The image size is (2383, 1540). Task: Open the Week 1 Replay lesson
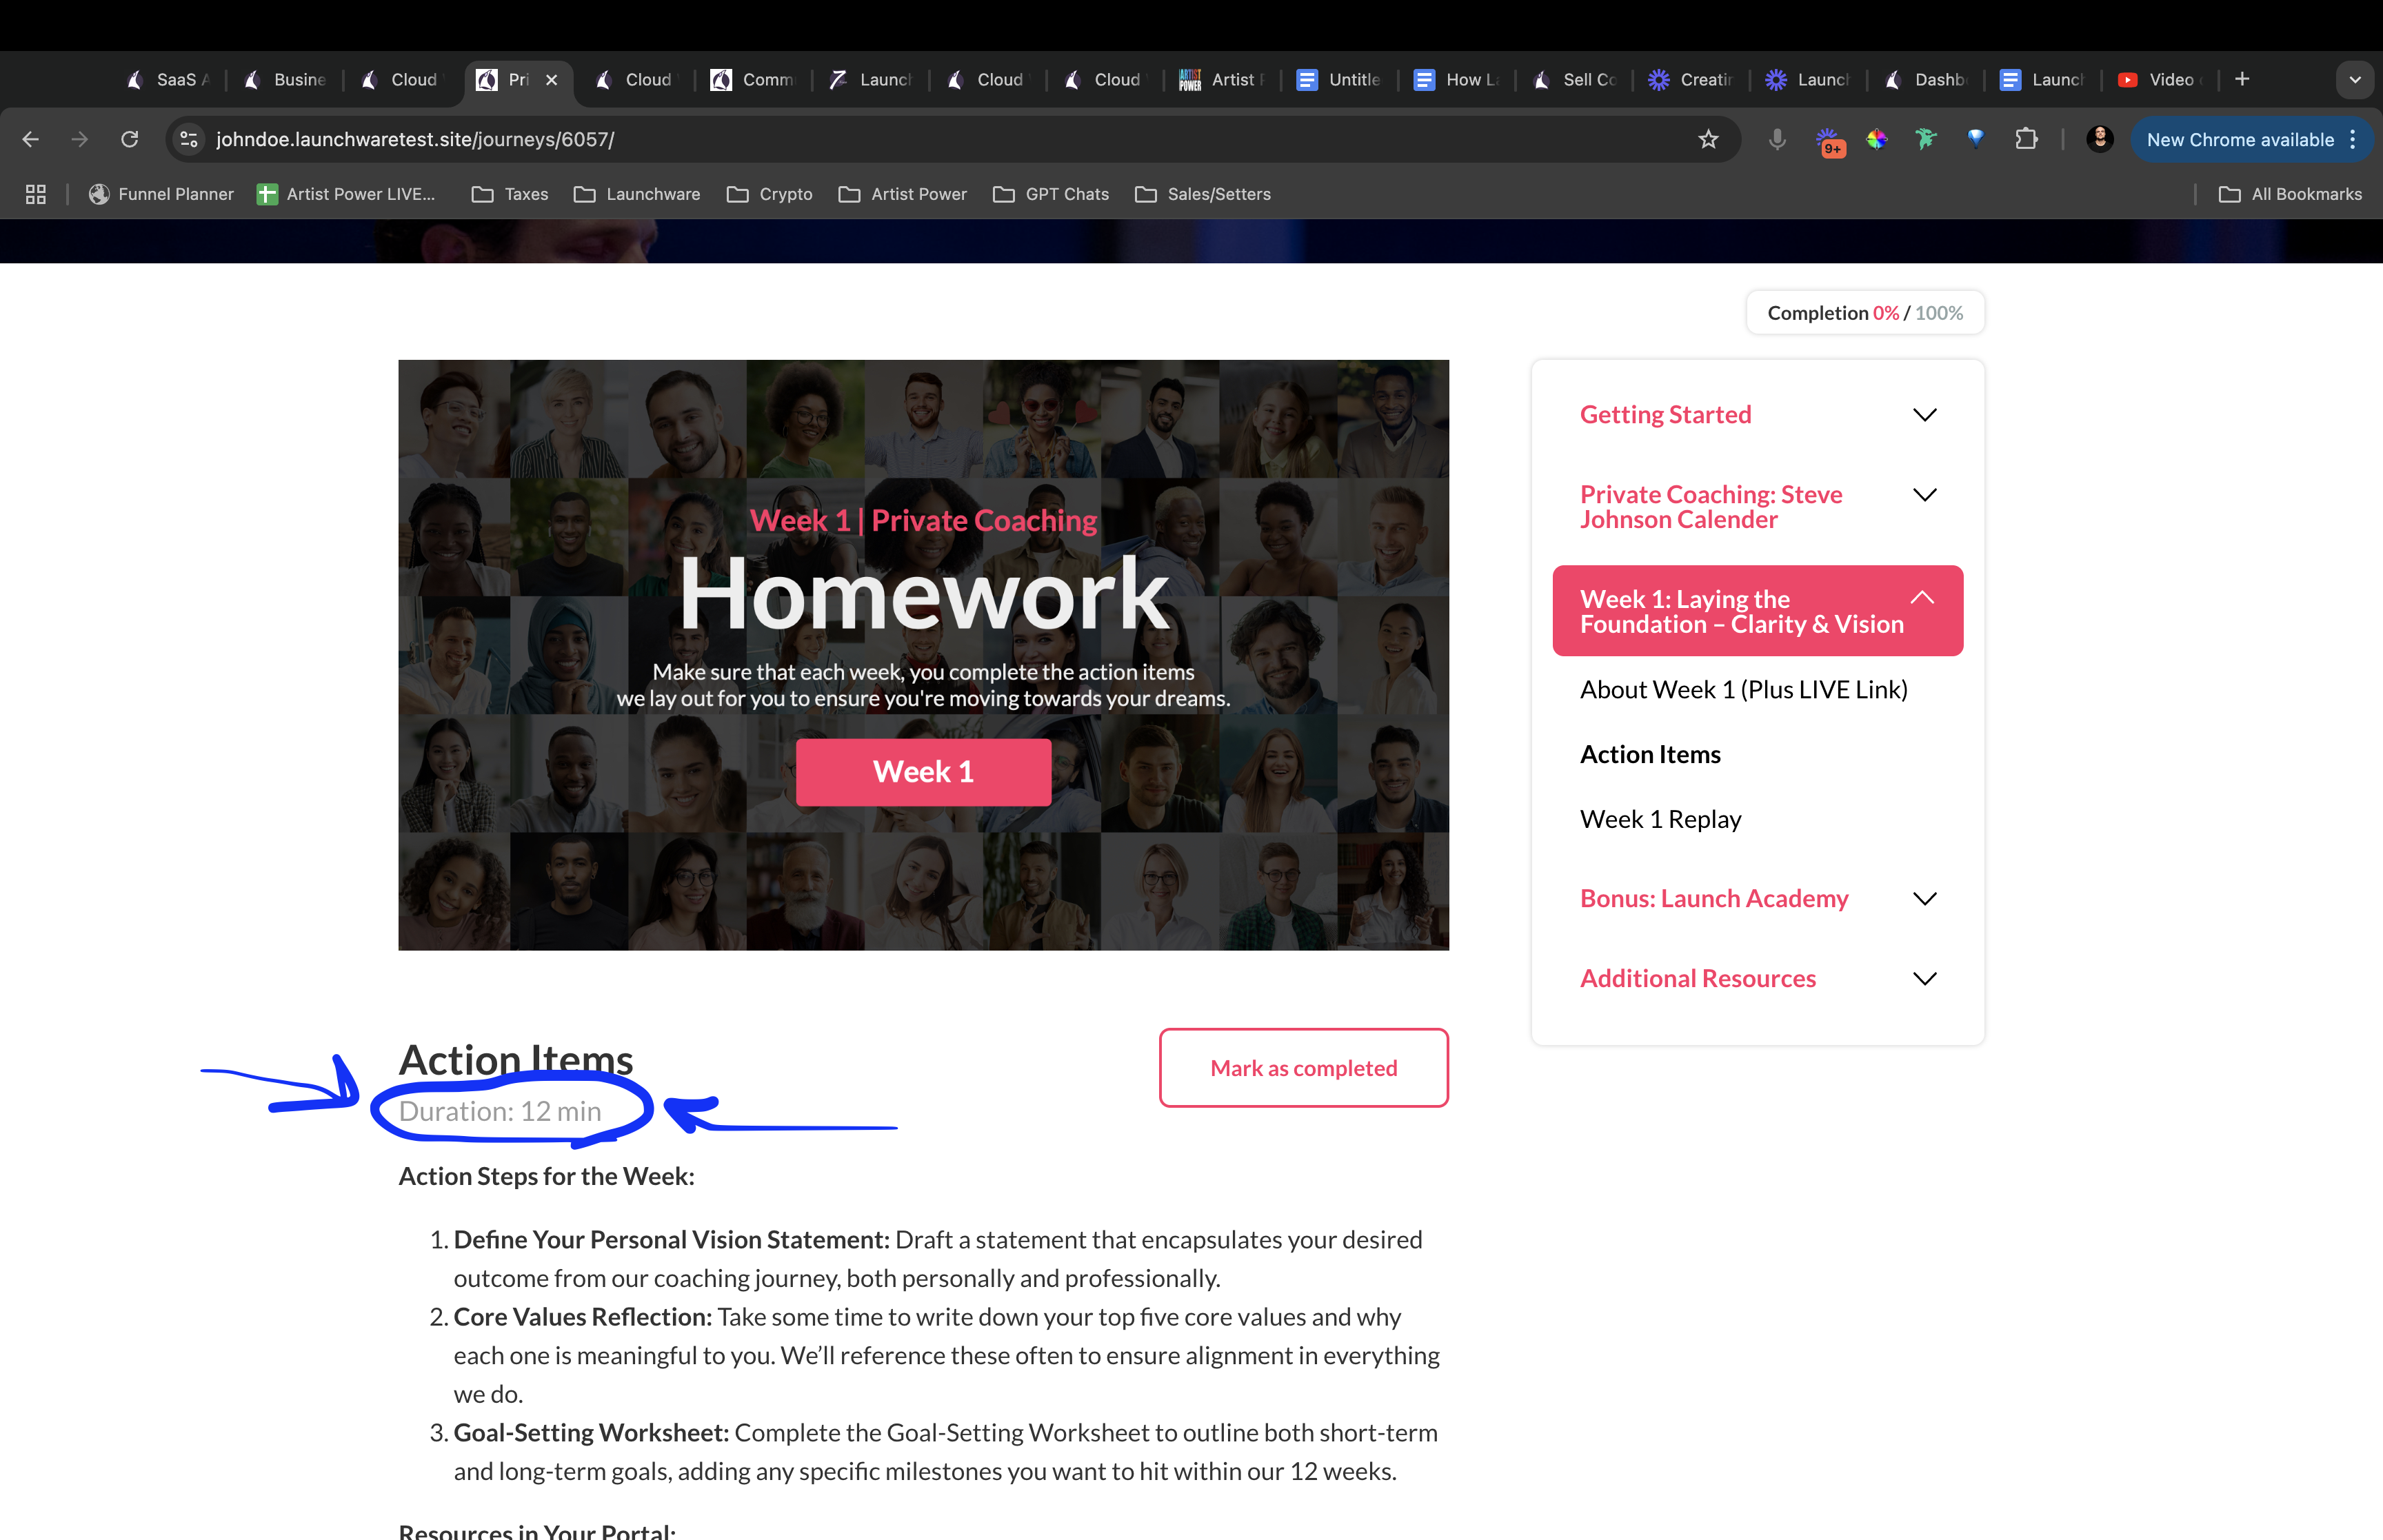point(1660,819)
